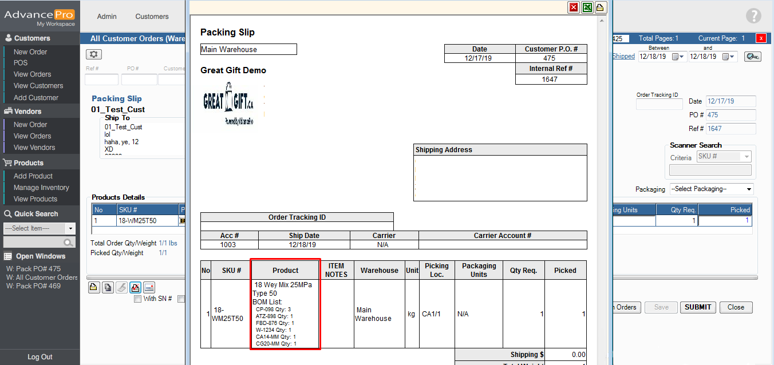Open the Quick Search Select Item dropdown
This screenshot has height=365, width=774.
[x=40, y=228]
